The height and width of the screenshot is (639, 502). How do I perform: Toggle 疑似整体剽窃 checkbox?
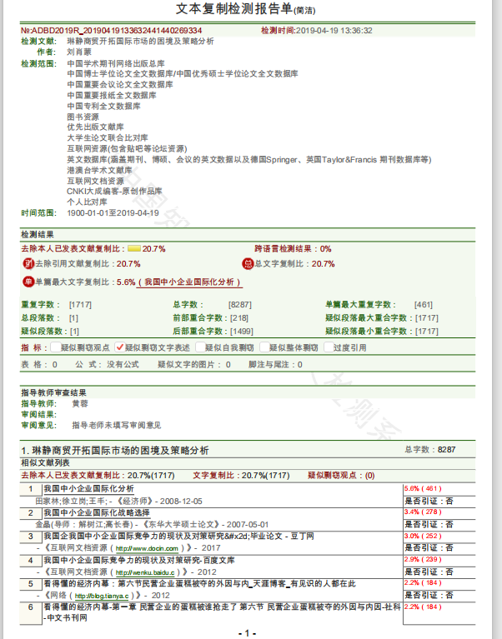264,347
